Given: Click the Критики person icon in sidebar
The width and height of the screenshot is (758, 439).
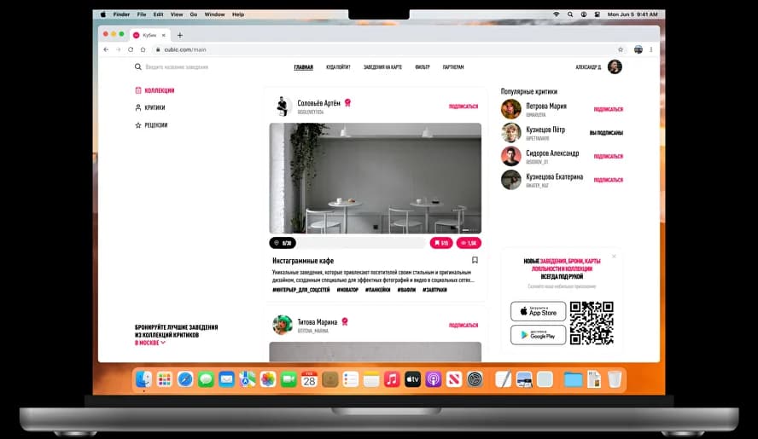Looking at the screenshot, I should 138,107.
